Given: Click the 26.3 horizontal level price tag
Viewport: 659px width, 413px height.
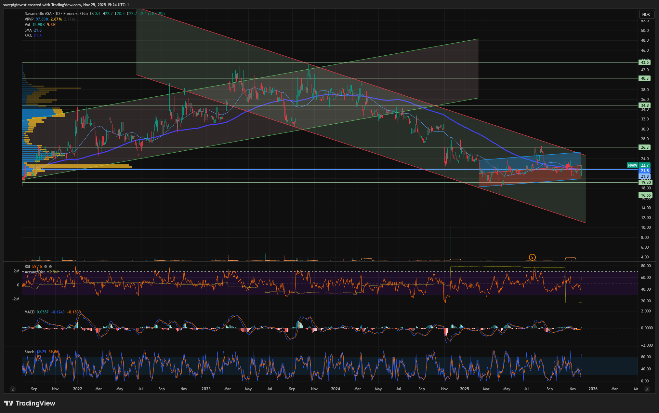Looking at the screenshot, I should pyautogui.click(x=645, y=147).
